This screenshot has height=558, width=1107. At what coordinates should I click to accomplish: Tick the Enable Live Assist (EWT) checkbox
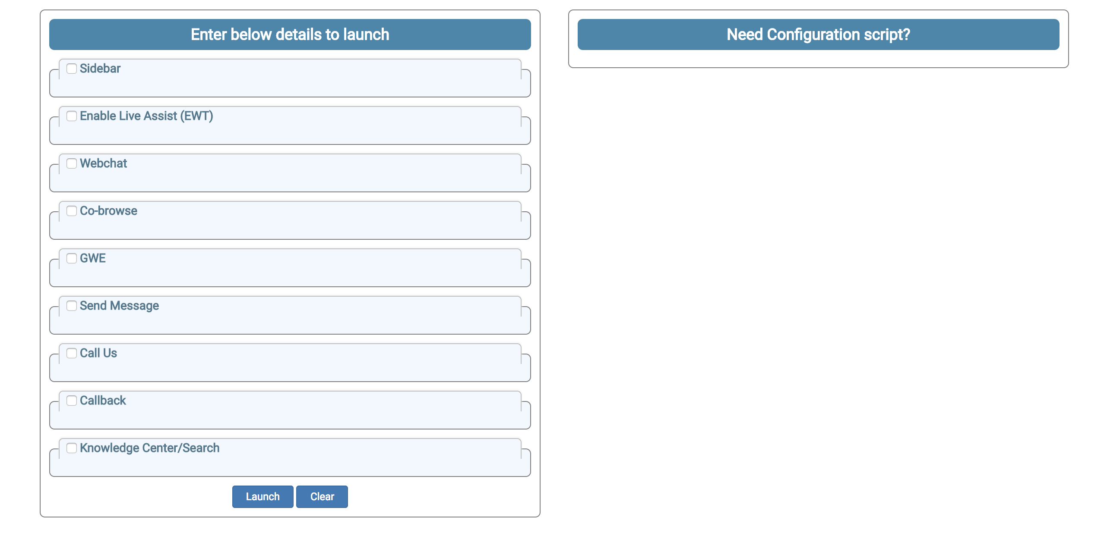[72, 116]
